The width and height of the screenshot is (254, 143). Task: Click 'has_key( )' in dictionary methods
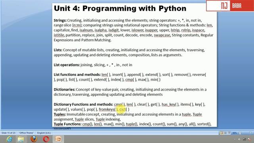tap(170, 104)
